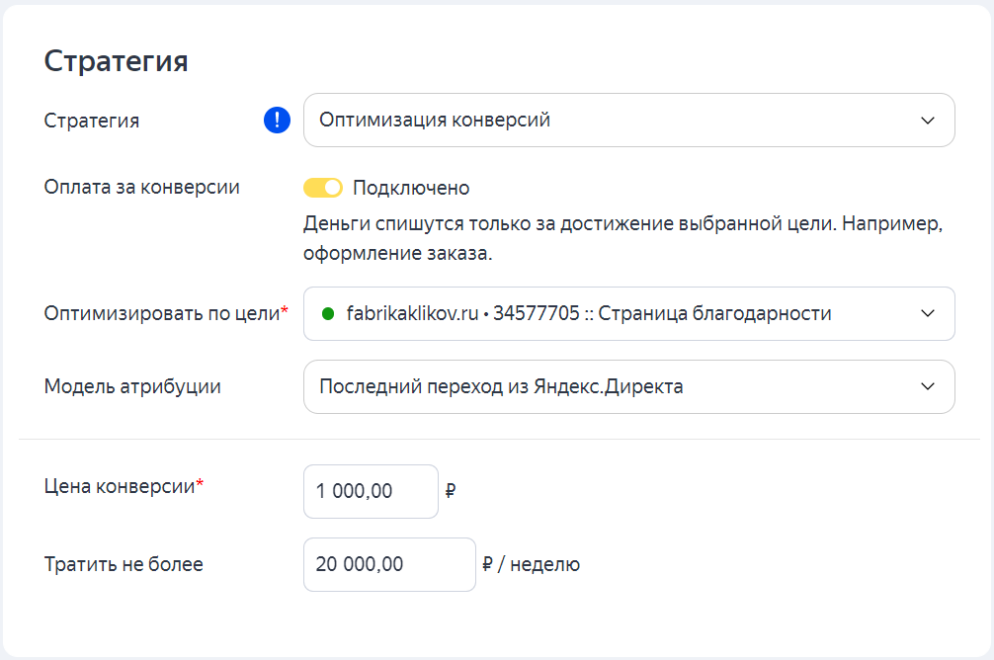The width and height of the screenshot is (994, 660).
Task: Click the chevron arrow of Модель атрибуции field
Action: click(927, 386)
